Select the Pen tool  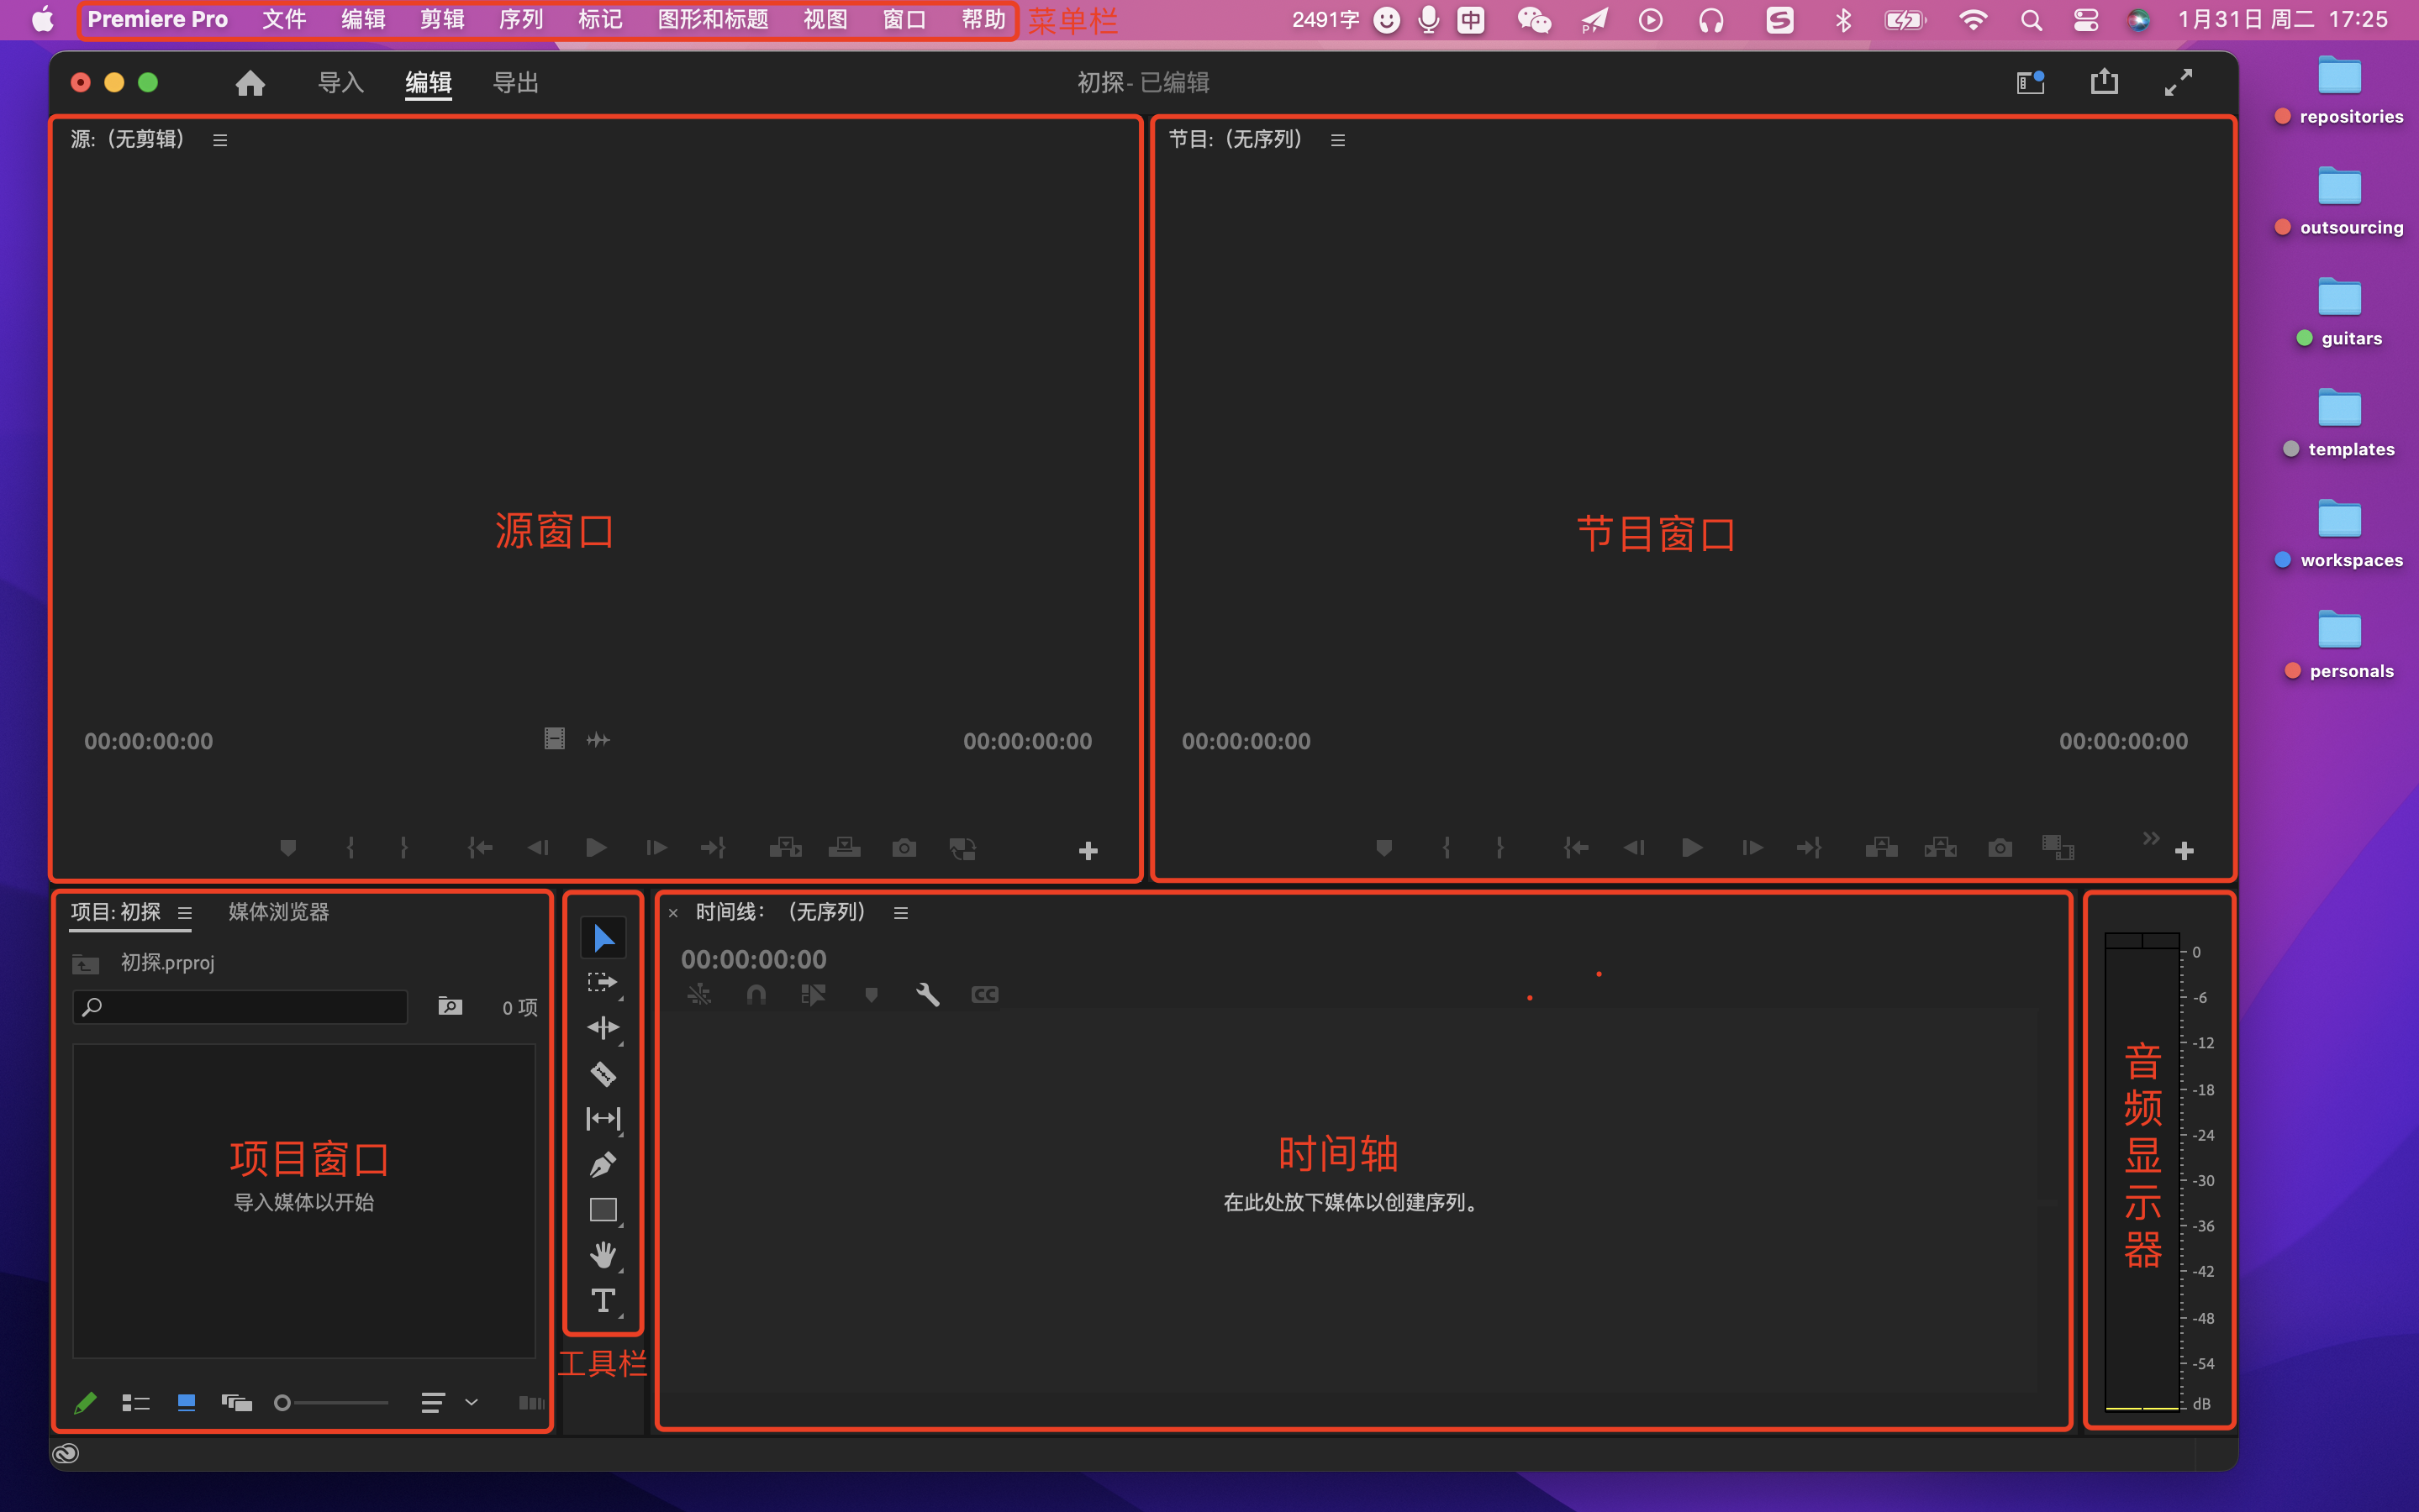click(x=603, y=1164)
